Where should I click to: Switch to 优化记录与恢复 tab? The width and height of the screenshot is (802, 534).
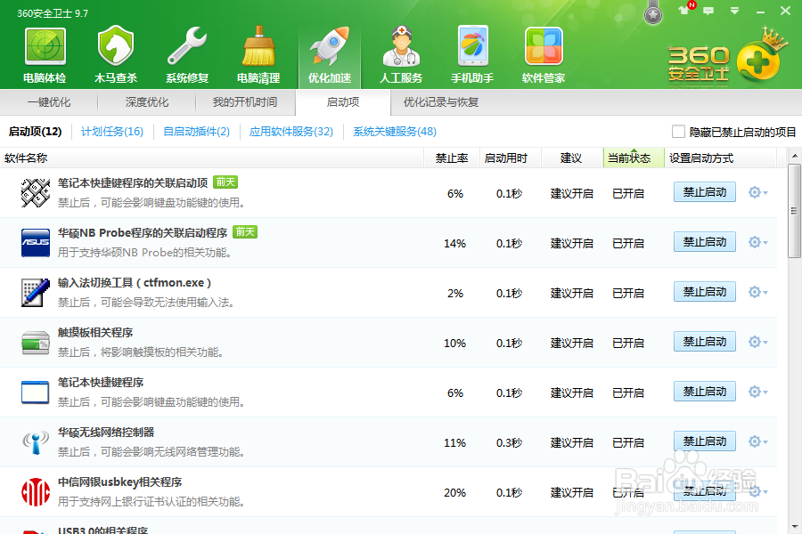click(x=441, y=102)
